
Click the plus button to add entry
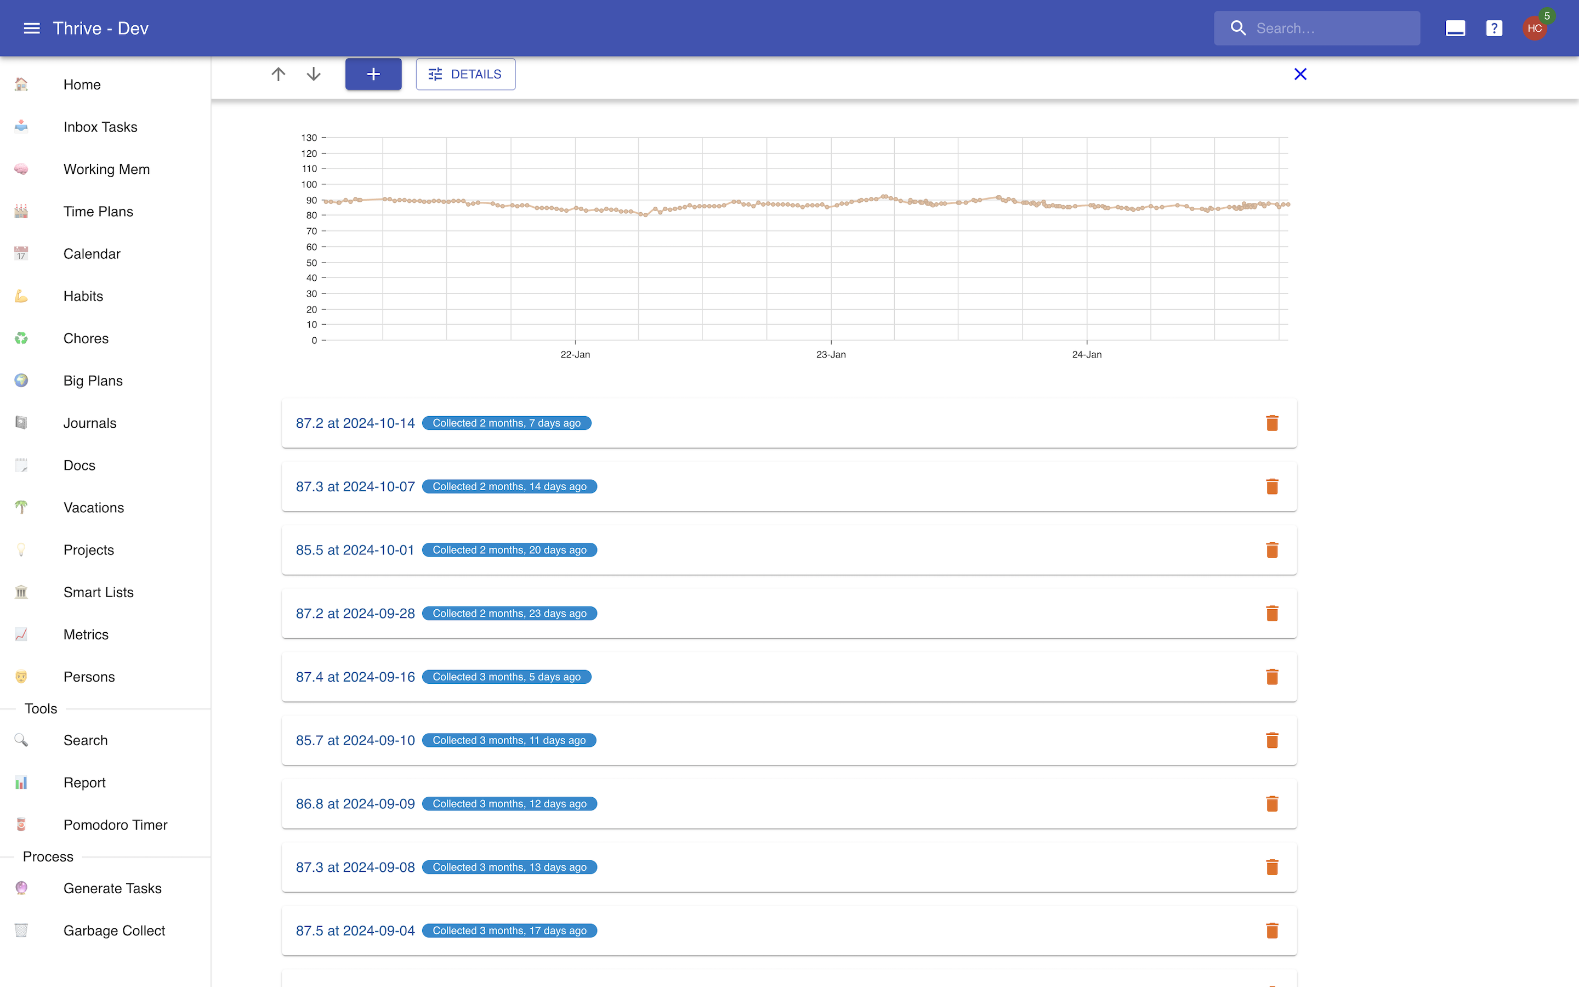pos(373,74)
